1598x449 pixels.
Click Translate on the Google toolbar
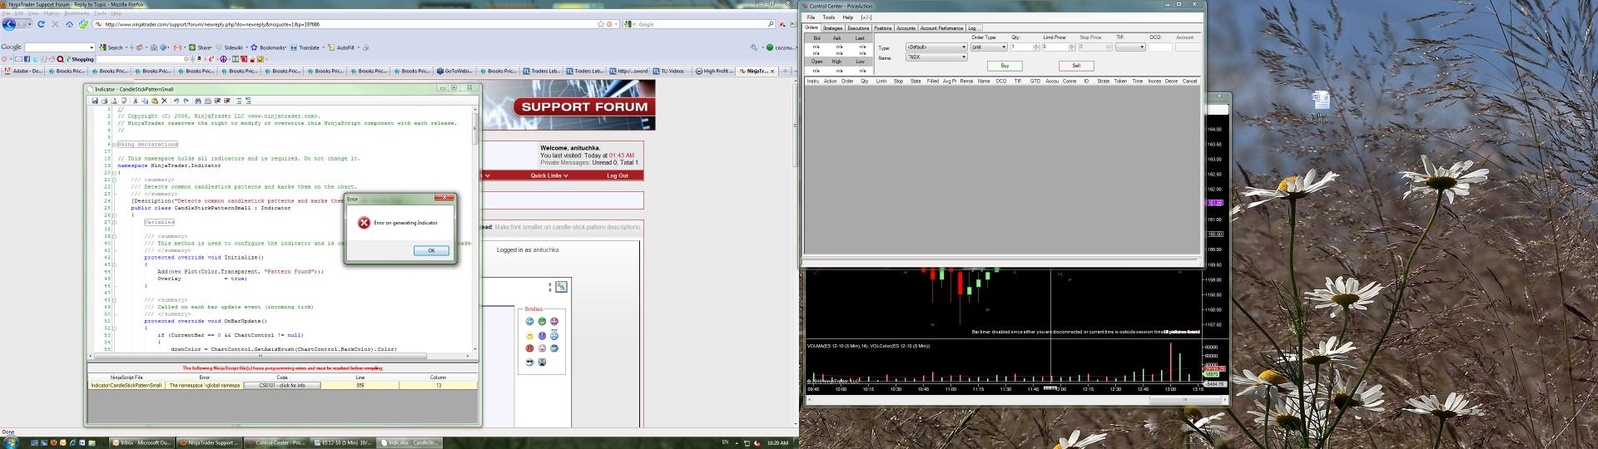pos(304,47)
